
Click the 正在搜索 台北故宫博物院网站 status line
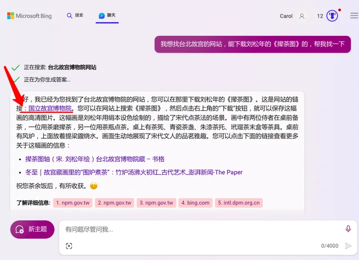tap(60, 67)
